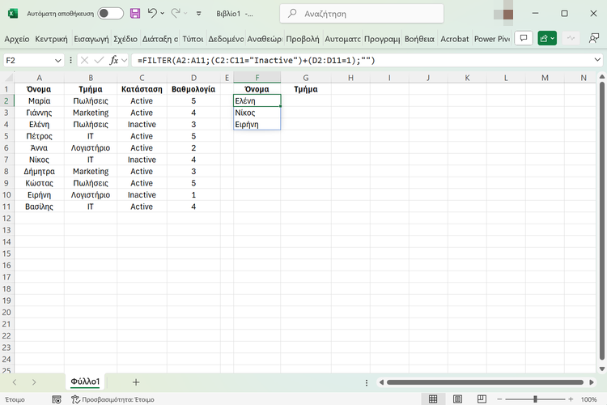
Task: Open the Βοήθεια ribbon tab
Action: (x=419, y=39)
